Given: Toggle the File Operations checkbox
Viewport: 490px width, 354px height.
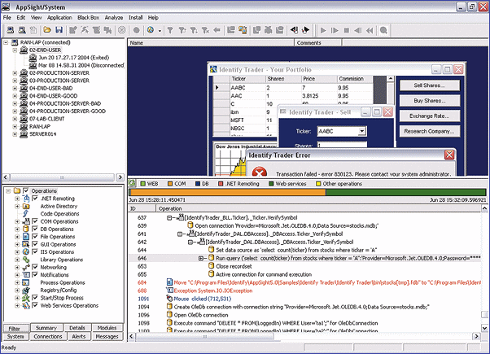Looking at the screenshot, I should tap(35, 237).
